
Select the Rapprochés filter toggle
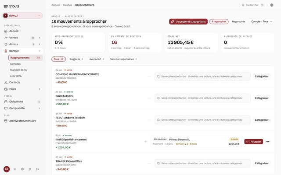tap(238, 21)
